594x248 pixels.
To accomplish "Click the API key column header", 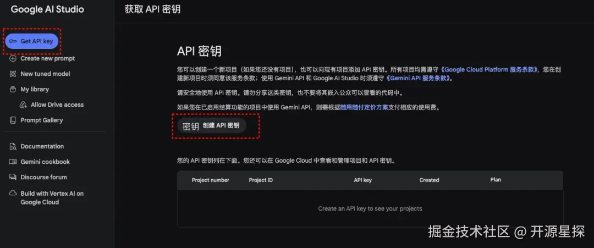I will 362,180.
